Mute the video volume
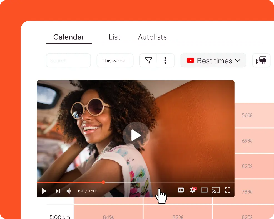Screen dimensions: 274x219 coord(69,191)
